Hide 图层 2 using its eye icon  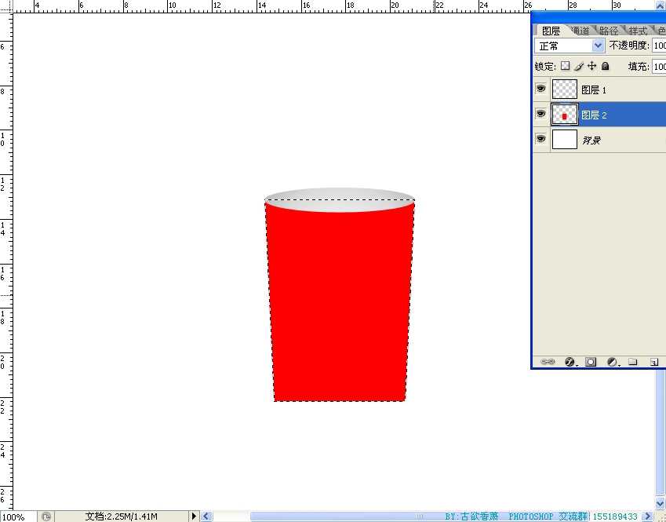point(540,115)
